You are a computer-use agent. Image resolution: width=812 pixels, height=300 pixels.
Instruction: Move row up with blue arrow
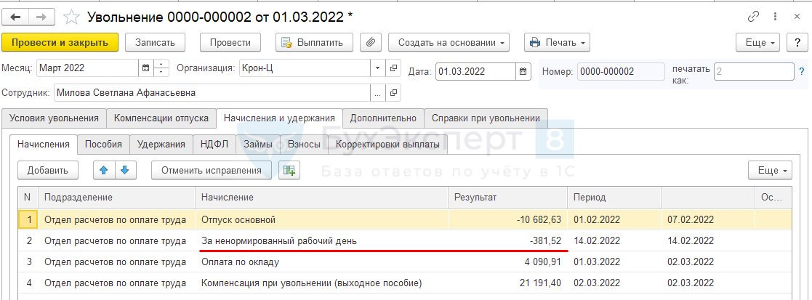click(104, 170)
